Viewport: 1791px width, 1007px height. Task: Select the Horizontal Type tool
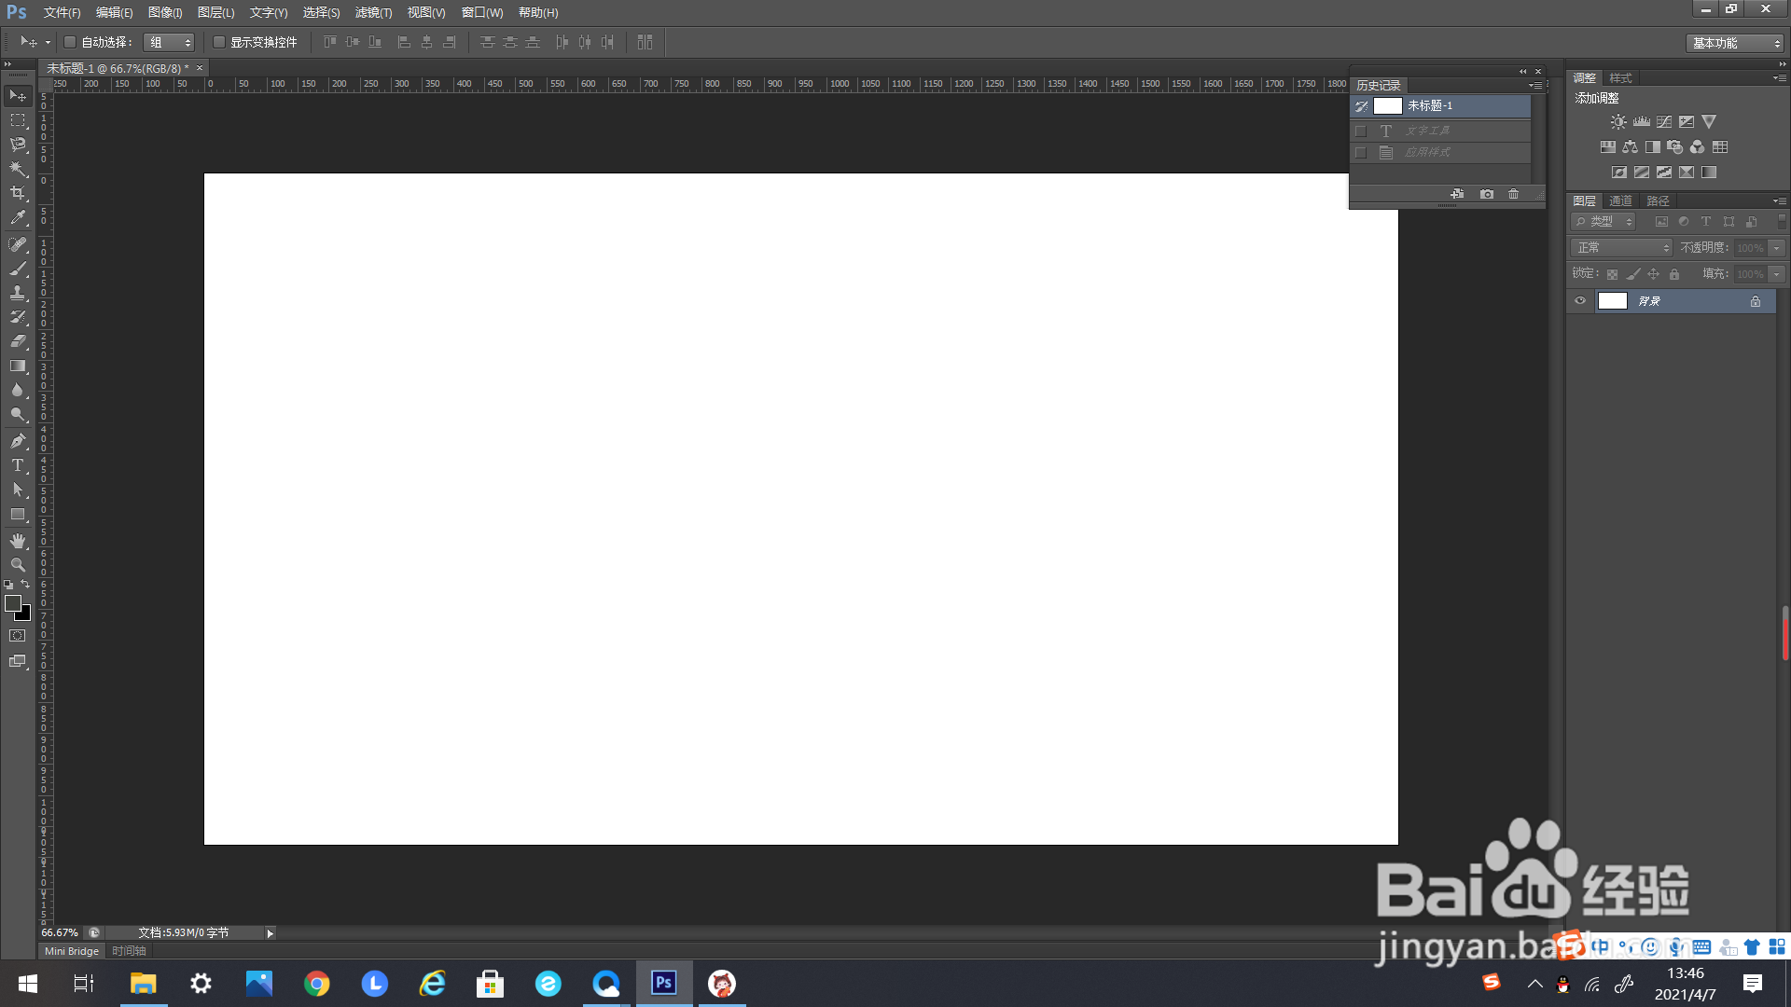[18, 465]
